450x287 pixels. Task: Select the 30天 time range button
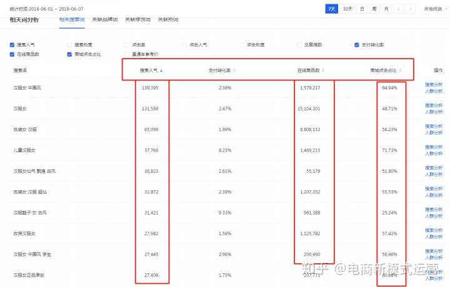[347, 9]
